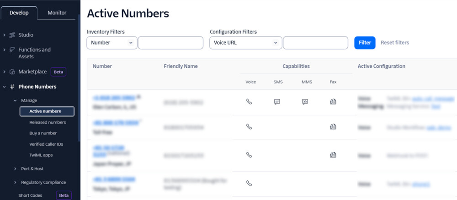Screen dimensions: 457x200
Task: Switch to the Monitor tab
Action: (57, 13)
